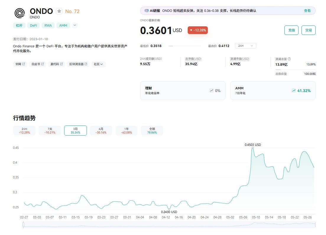Click the 理财 yield trend icon
The height and width of the screenshot is (235, 326).
click(211, 91)
